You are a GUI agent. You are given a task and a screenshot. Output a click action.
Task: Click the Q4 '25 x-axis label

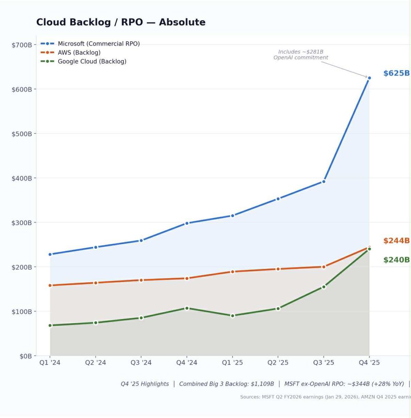[369, 363]
